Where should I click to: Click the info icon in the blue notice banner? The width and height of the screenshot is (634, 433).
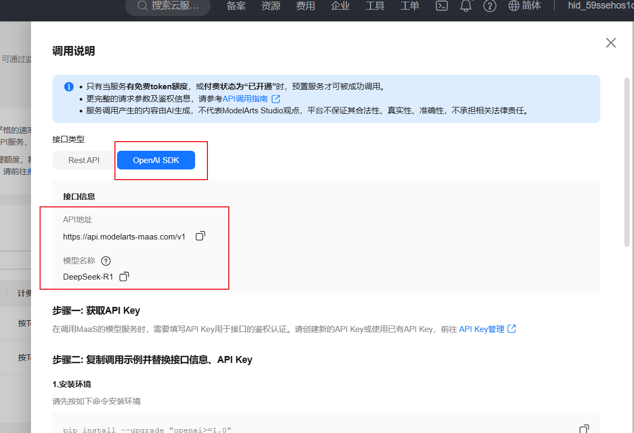tap(69, 87)
